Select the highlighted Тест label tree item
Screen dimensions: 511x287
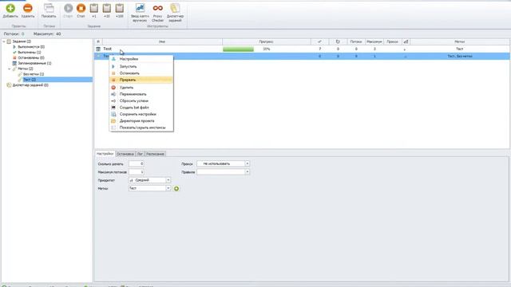click(30, 80)
